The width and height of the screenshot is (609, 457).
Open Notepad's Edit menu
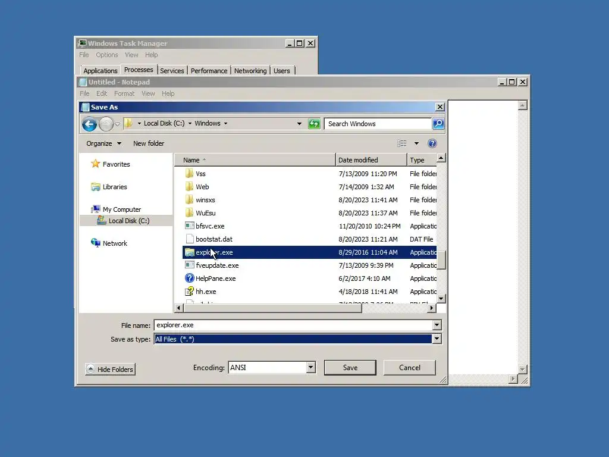pos(101,93)
